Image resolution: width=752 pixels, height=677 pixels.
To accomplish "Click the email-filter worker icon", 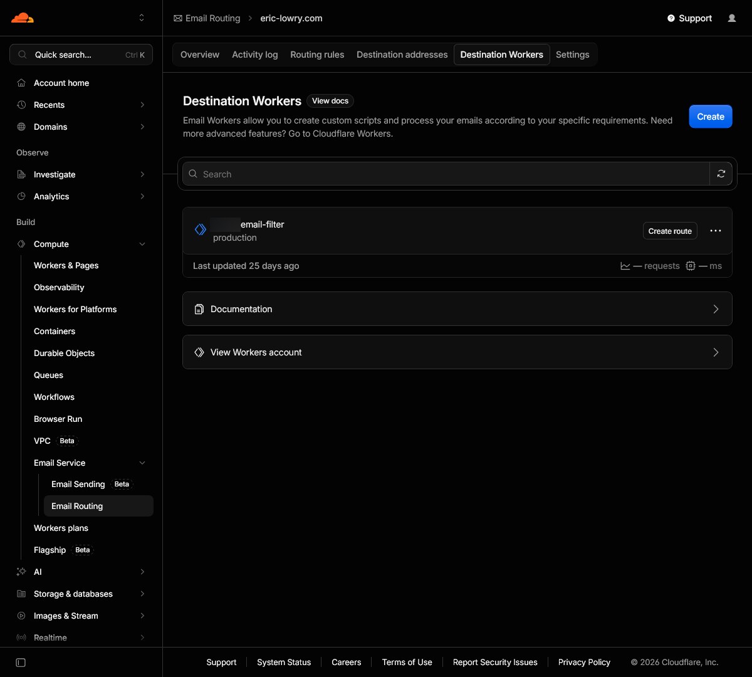I will (x=201, y=229).
